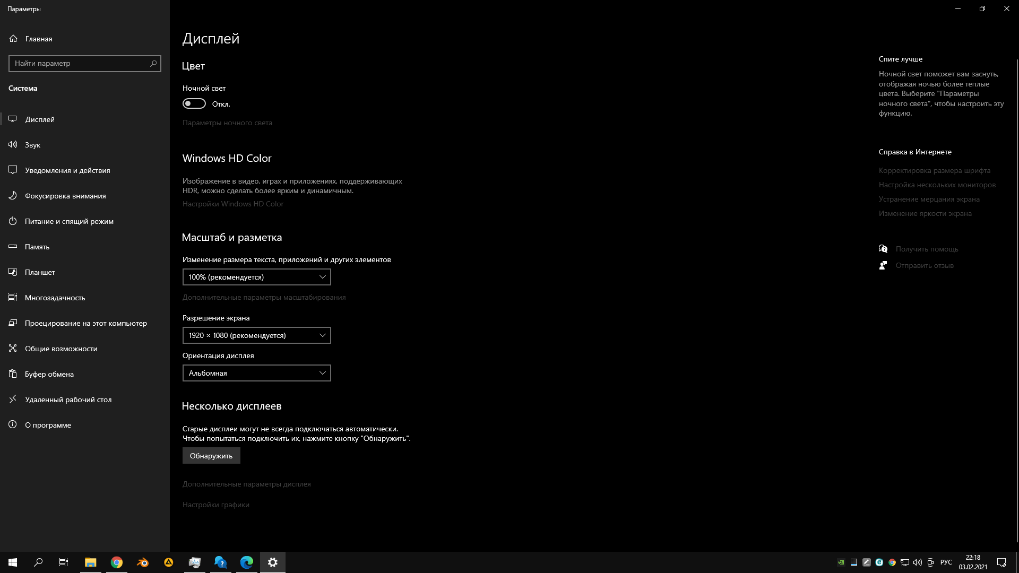
Task: Click the Удаленный рабочий стол icon
Action: (13, 400)
